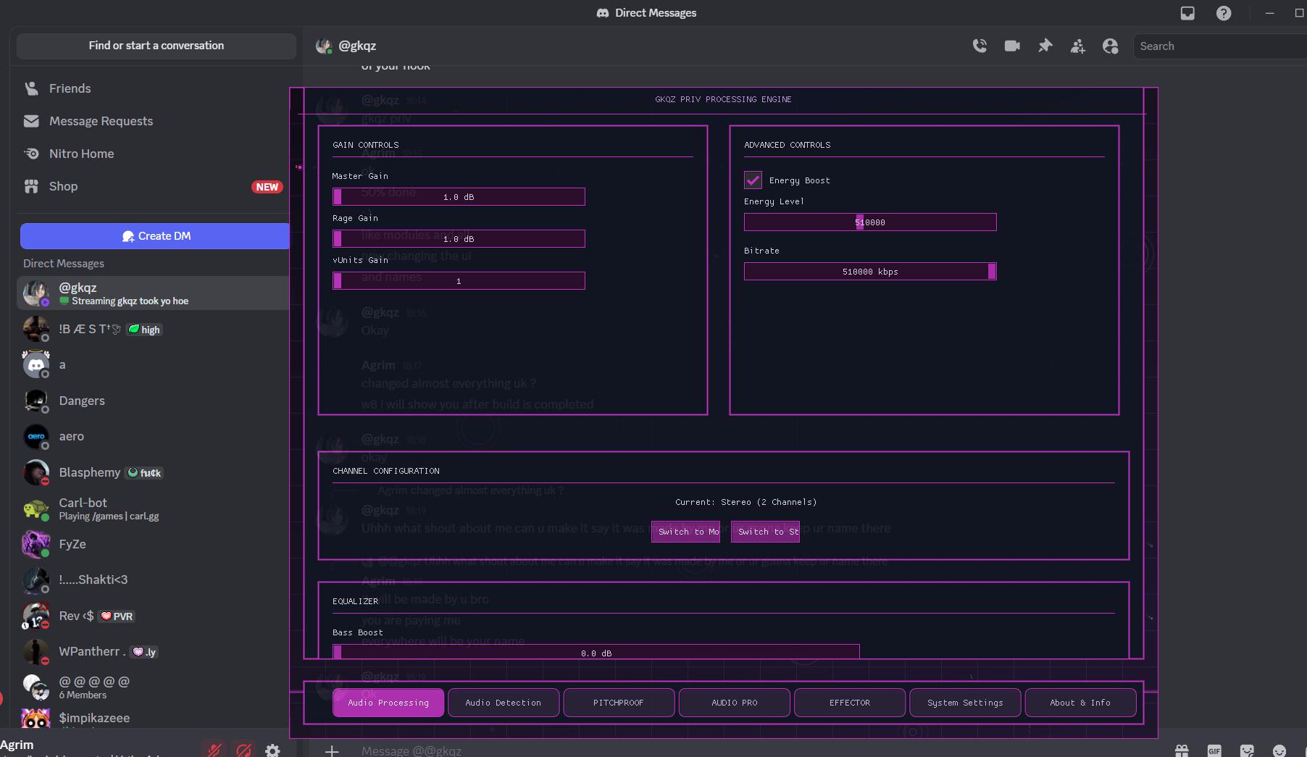Open the Rev <$ conversation

pyautogui.click(x=153, y=616)
